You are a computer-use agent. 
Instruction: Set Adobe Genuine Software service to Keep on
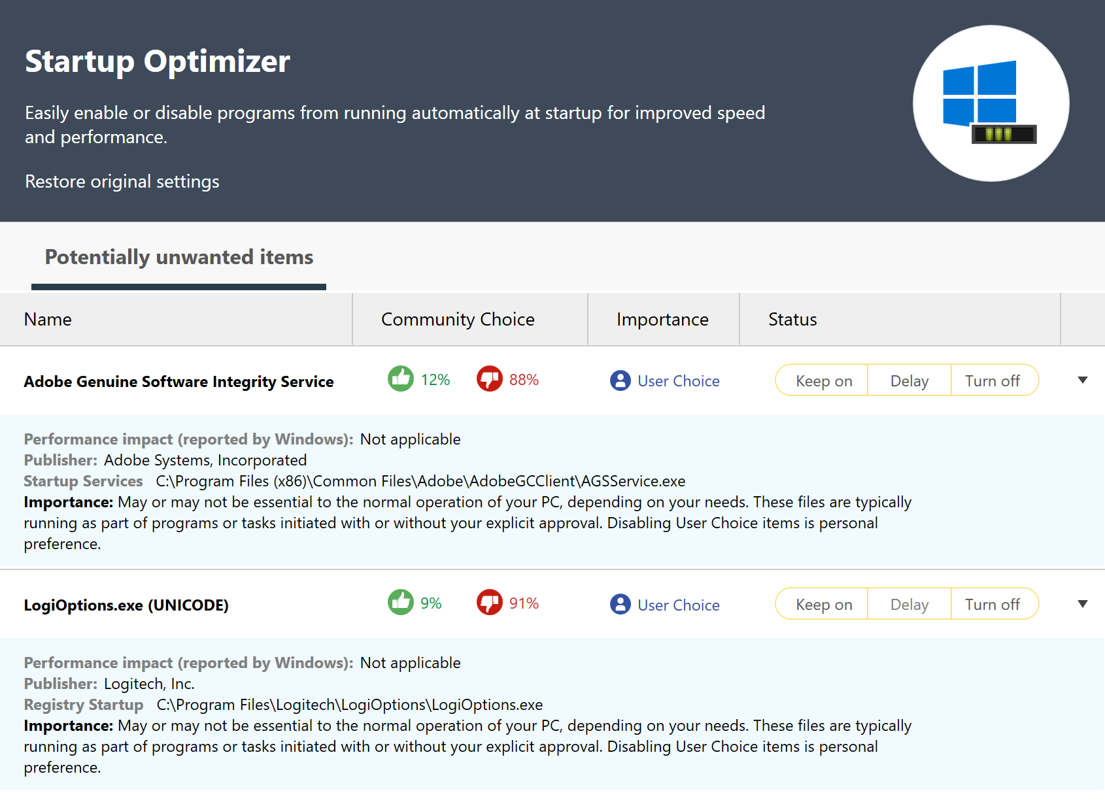(822, 380)
